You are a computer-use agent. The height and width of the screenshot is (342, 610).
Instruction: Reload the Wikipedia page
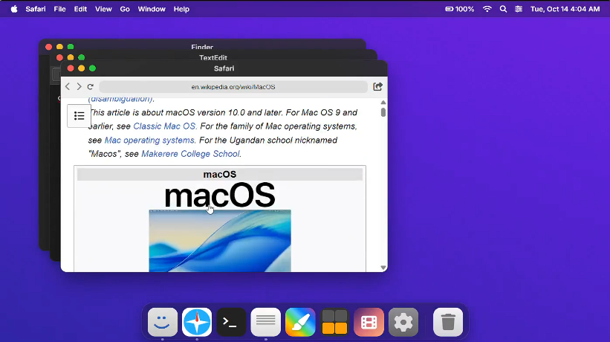coord(91,87)
